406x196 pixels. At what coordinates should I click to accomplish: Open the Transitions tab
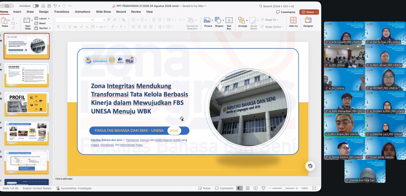61,12
